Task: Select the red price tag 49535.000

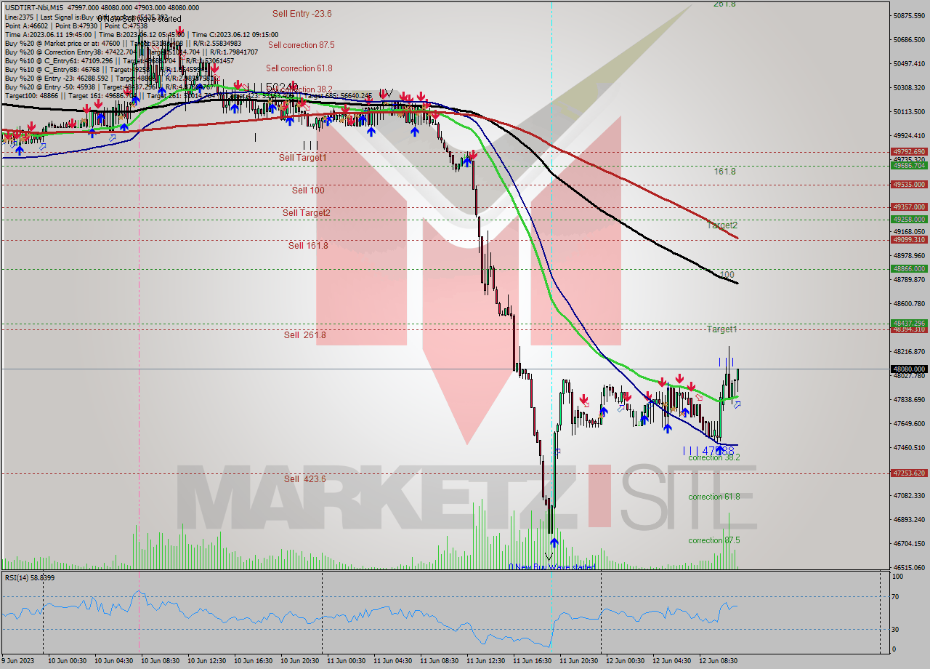Action: tap(909, 185)
